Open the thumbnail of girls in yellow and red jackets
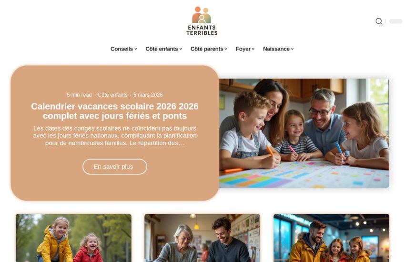The height and width of the screenshot is (262, 405). tap(73, 238)
